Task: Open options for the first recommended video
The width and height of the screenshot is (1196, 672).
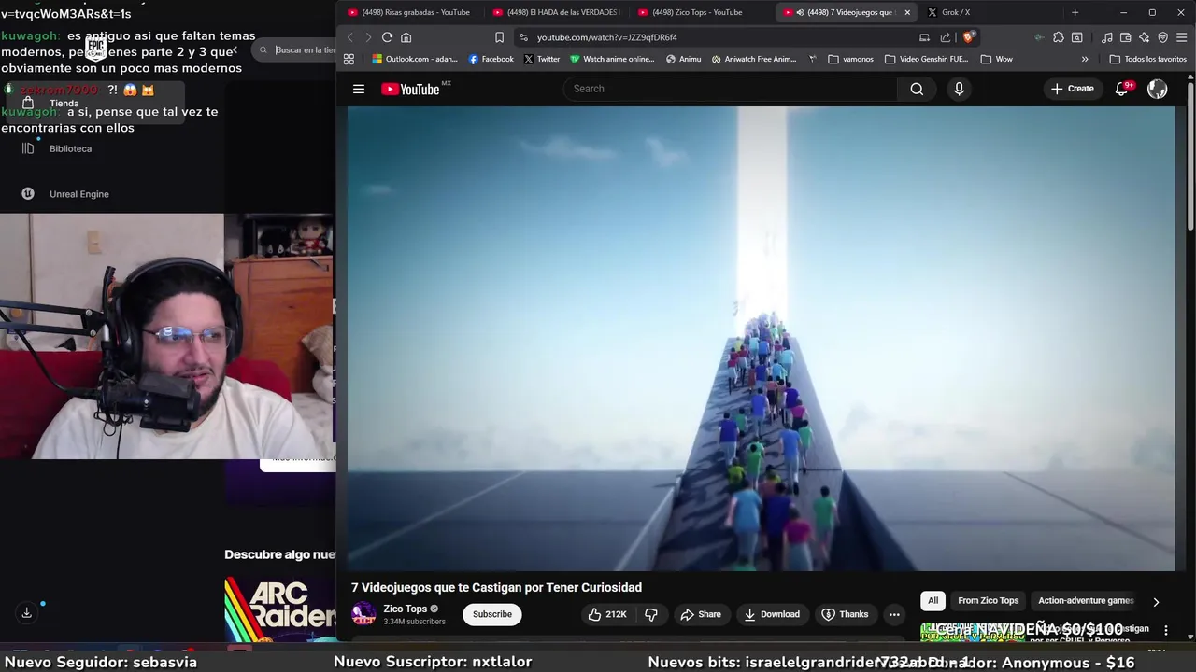Action: (1165, 631)
